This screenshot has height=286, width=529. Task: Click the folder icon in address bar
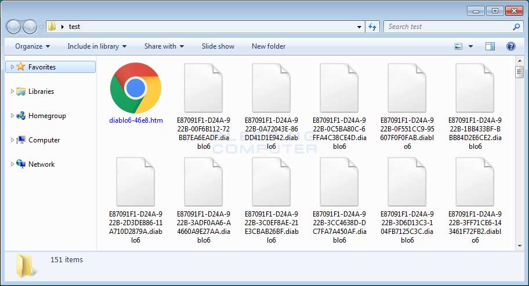point(52,26)
